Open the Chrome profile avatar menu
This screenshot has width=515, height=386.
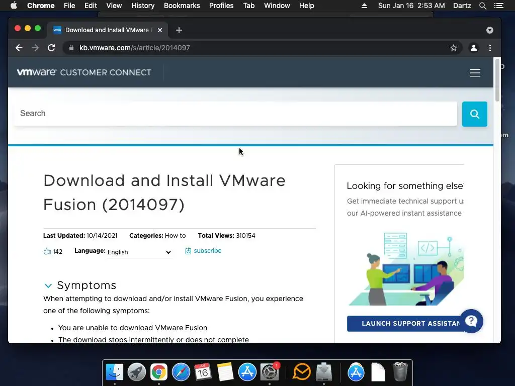coord(474,48)
